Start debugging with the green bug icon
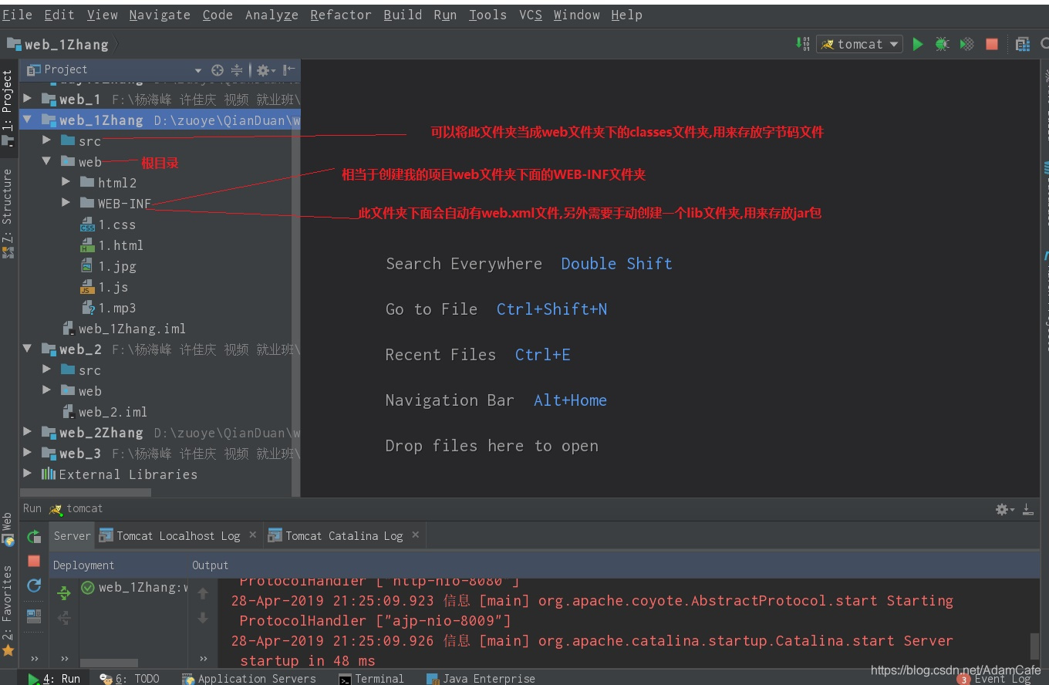The height and width of the screenshot is (685, 1049). point(942,44)
